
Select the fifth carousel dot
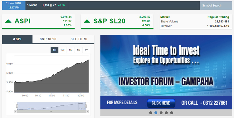pos(172,113)
